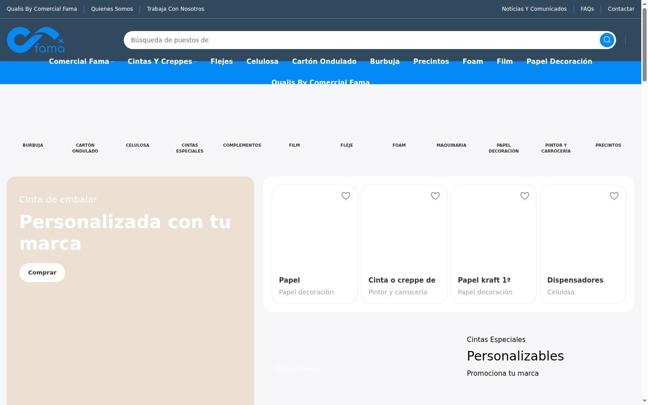Go to Precintos in the blue navigation menu
The width and height of the screenshot is (648, 405).
pyautogui.click(x=431, y=62)
